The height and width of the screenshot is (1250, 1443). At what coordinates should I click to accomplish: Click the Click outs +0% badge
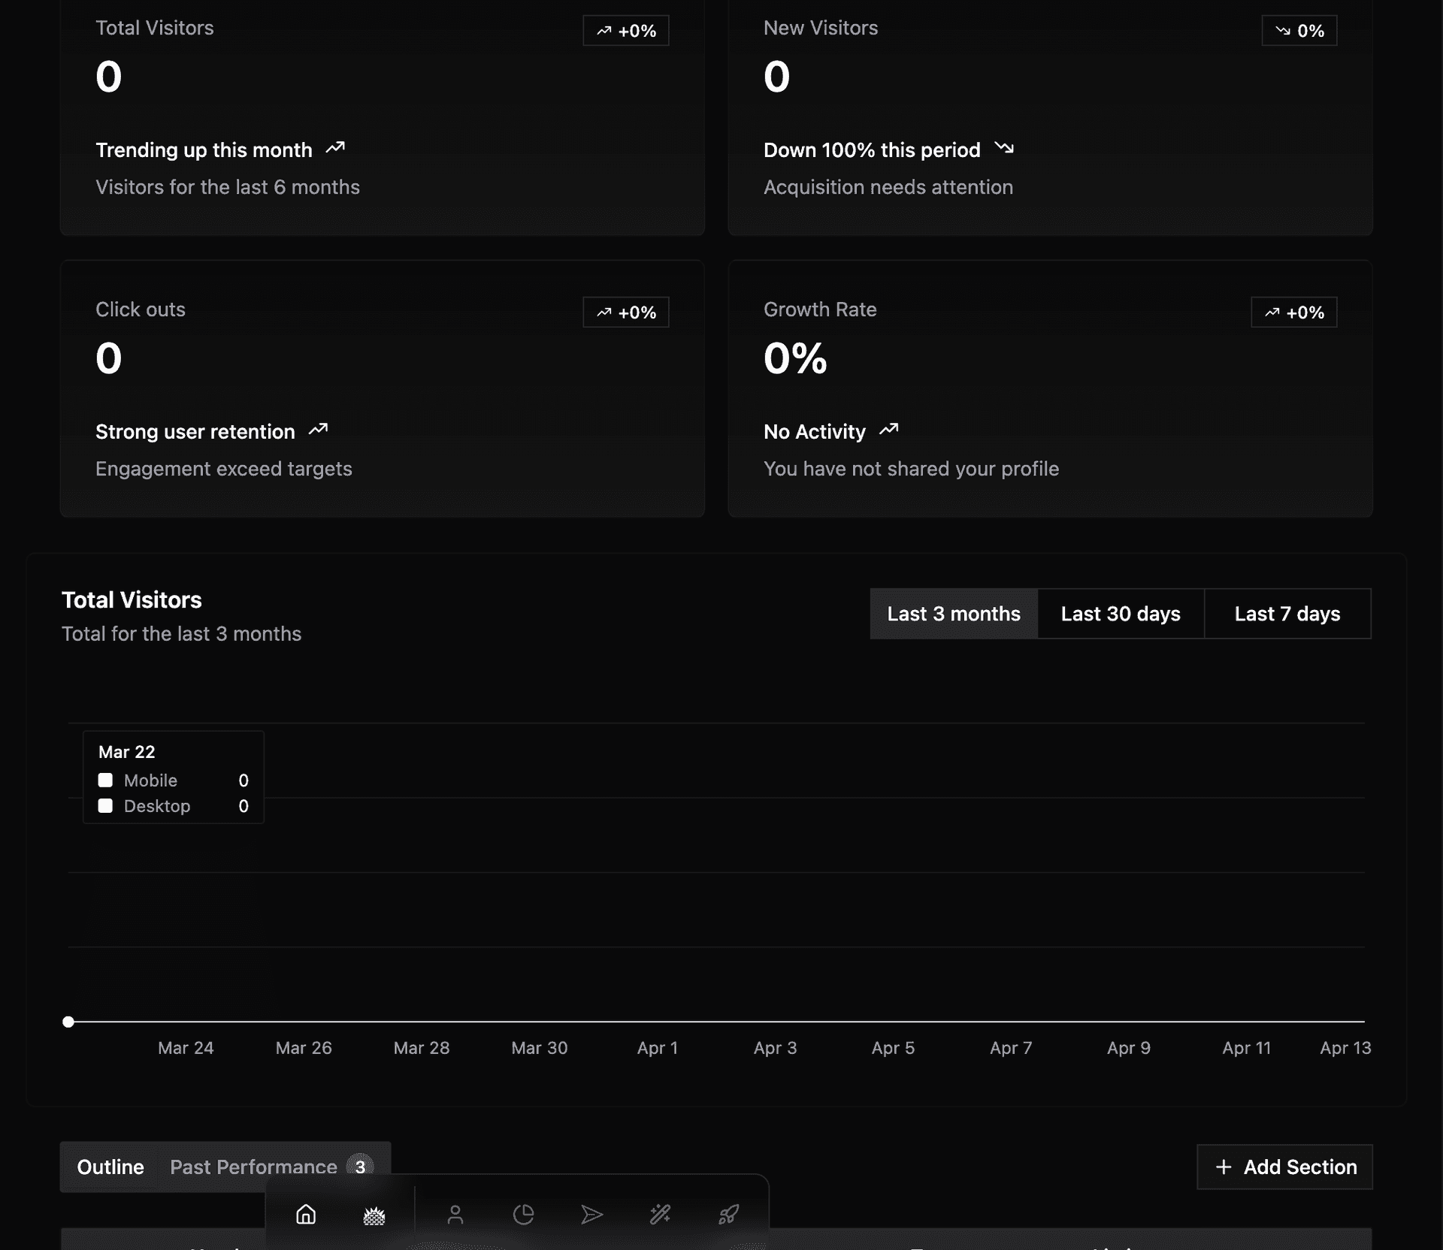coord(625,312)
